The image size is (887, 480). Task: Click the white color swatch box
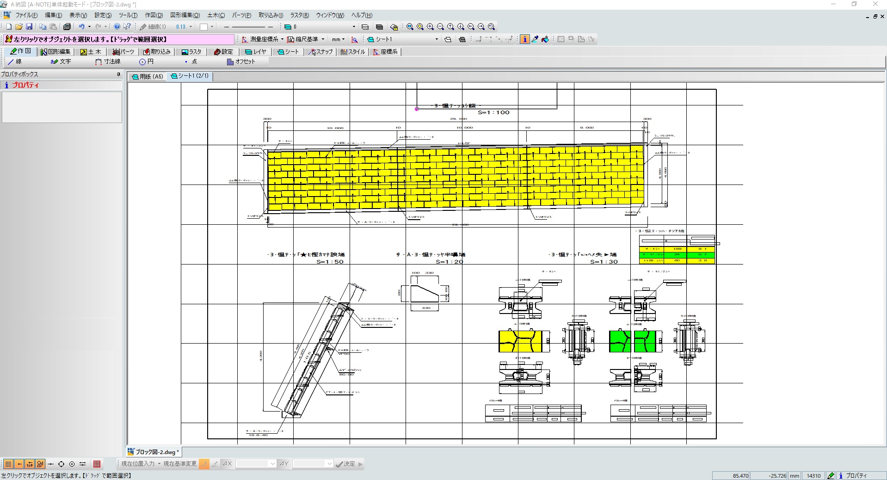click(203, 27)
